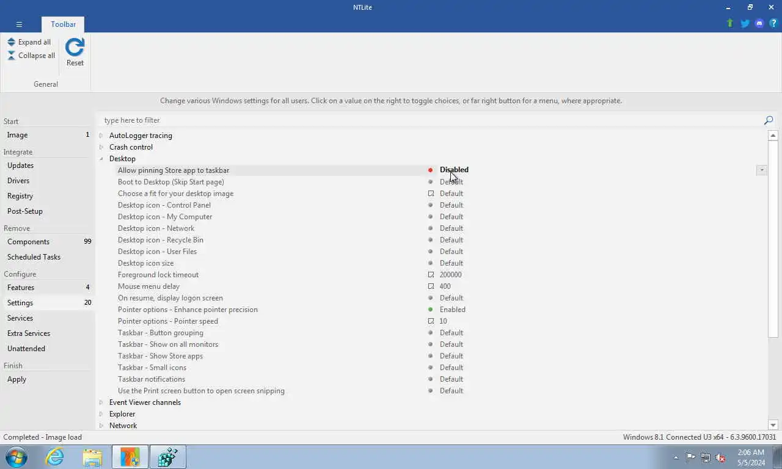Click the scrollbar down arrow

pyautogui.click(x=773, y=425)
